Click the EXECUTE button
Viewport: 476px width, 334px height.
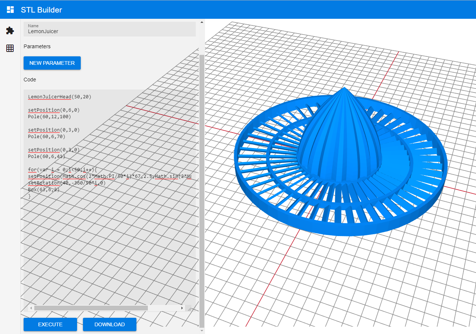50,324
